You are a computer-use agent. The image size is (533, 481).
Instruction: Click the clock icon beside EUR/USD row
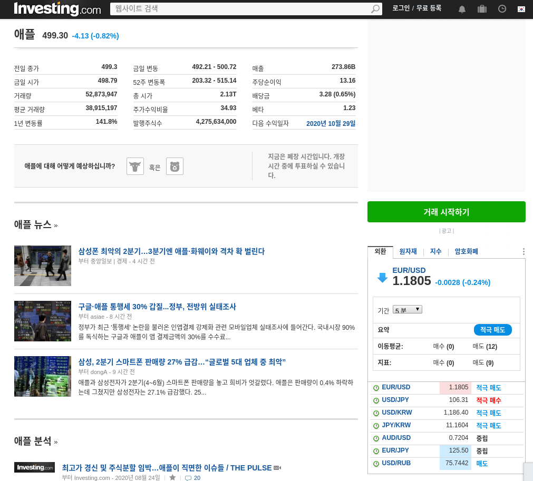[x=376, y=388]
